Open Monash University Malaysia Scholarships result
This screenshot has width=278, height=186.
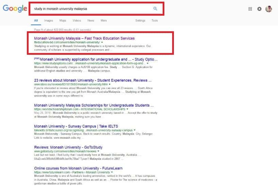click(94, 105)
